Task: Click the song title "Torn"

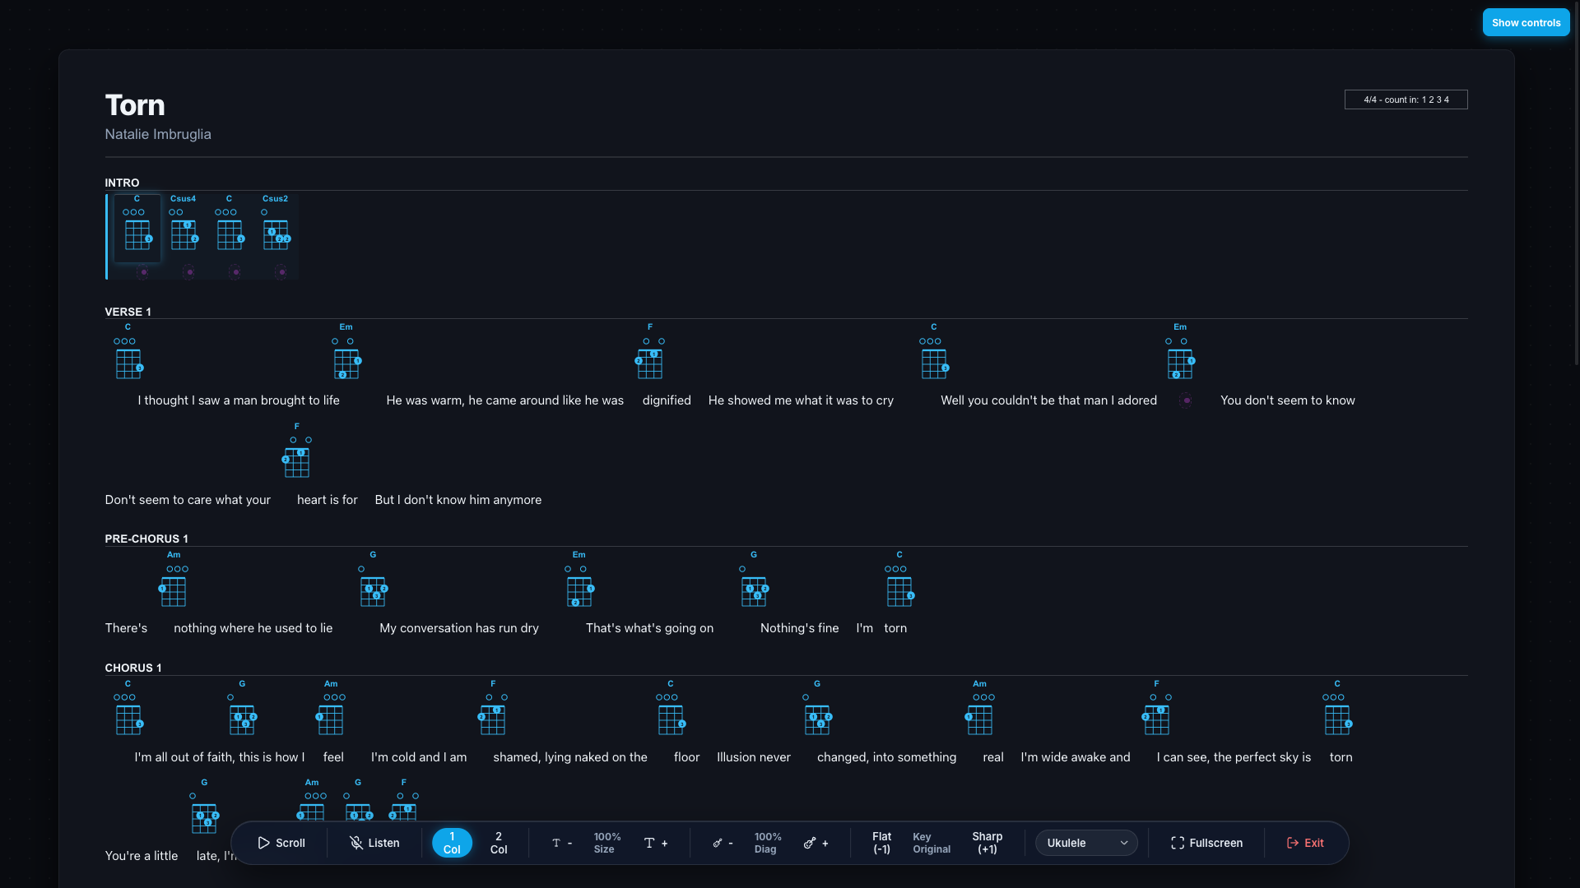Action: click(135, 105)
